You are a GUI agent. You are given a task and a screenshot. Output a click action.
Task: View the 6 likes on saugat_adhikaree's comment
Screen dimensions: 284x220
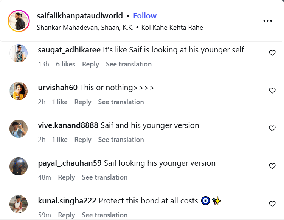(x=65, y=64)
